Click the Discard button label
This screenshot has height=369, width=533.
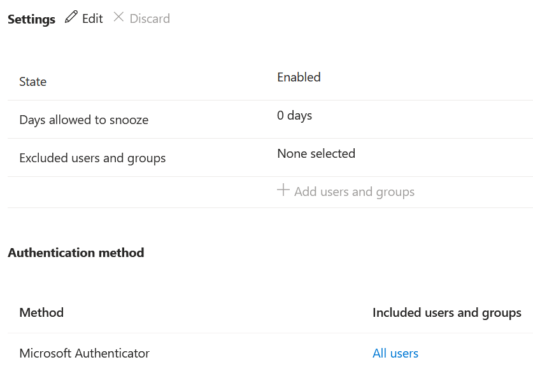(150, 18)
